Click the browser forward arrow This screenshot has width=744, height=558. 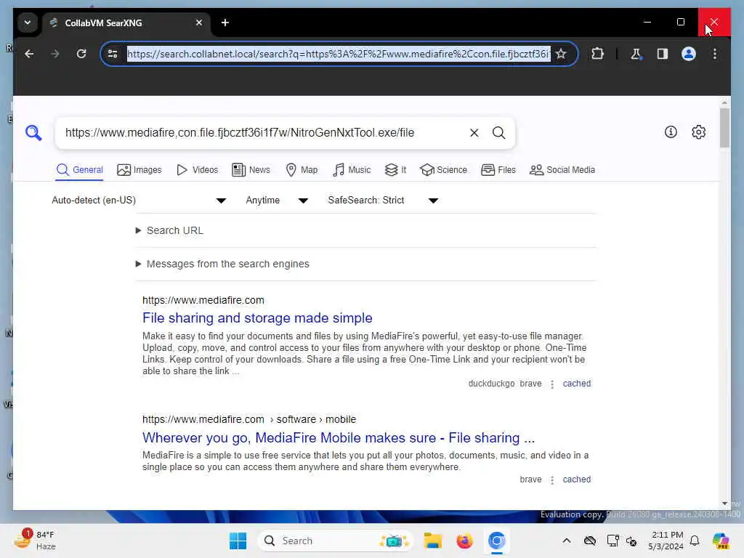pyautogui.click(x=55, y=54)
